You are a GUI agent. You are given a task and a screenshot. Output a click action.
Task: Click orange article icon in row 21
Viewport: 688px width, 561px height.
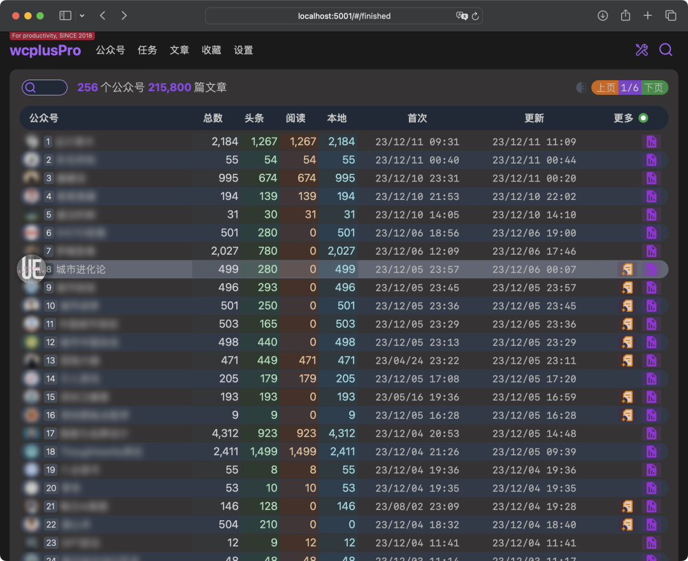pos(627,506)
